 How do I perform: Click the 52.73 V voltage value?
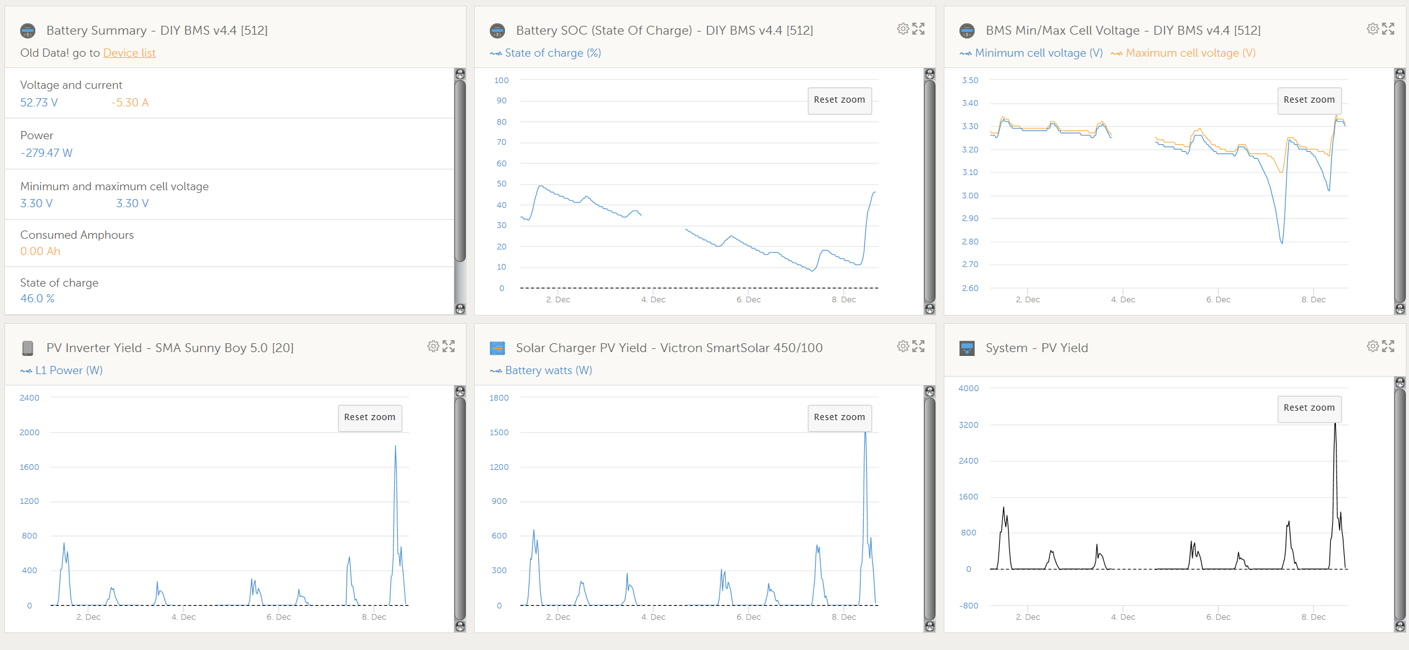click(x=39, y=103)
